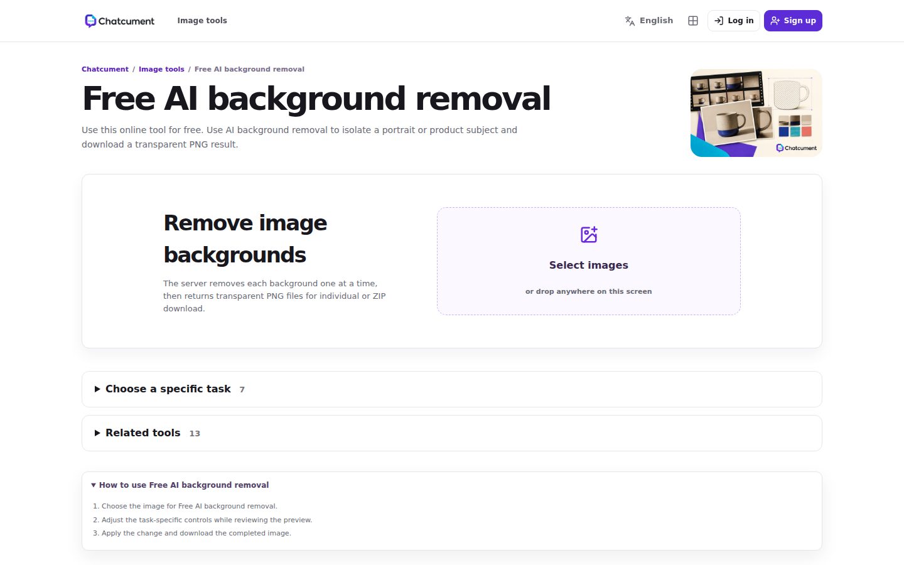Click the 'Free AI background removal' breadcrumb text
The image size is (904, 565).
[249, 69]
